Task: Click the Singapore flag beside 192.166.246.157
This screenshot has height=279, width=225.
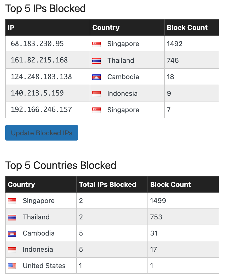Action: point(97,110)
